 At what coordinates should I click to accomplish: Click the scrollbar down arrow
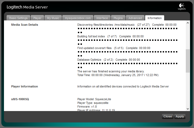click(x=188, y=109)
